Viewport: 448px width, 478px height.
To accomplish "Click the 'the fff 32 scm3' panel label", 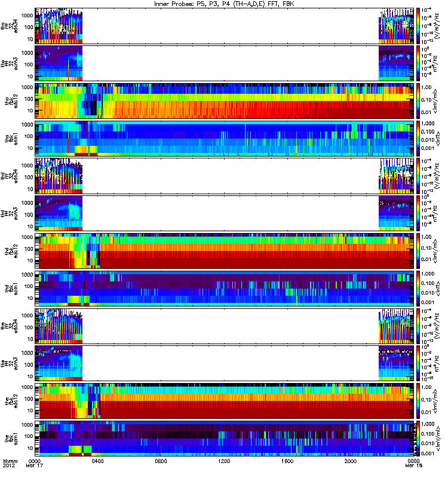I will [x=9, y=363].
